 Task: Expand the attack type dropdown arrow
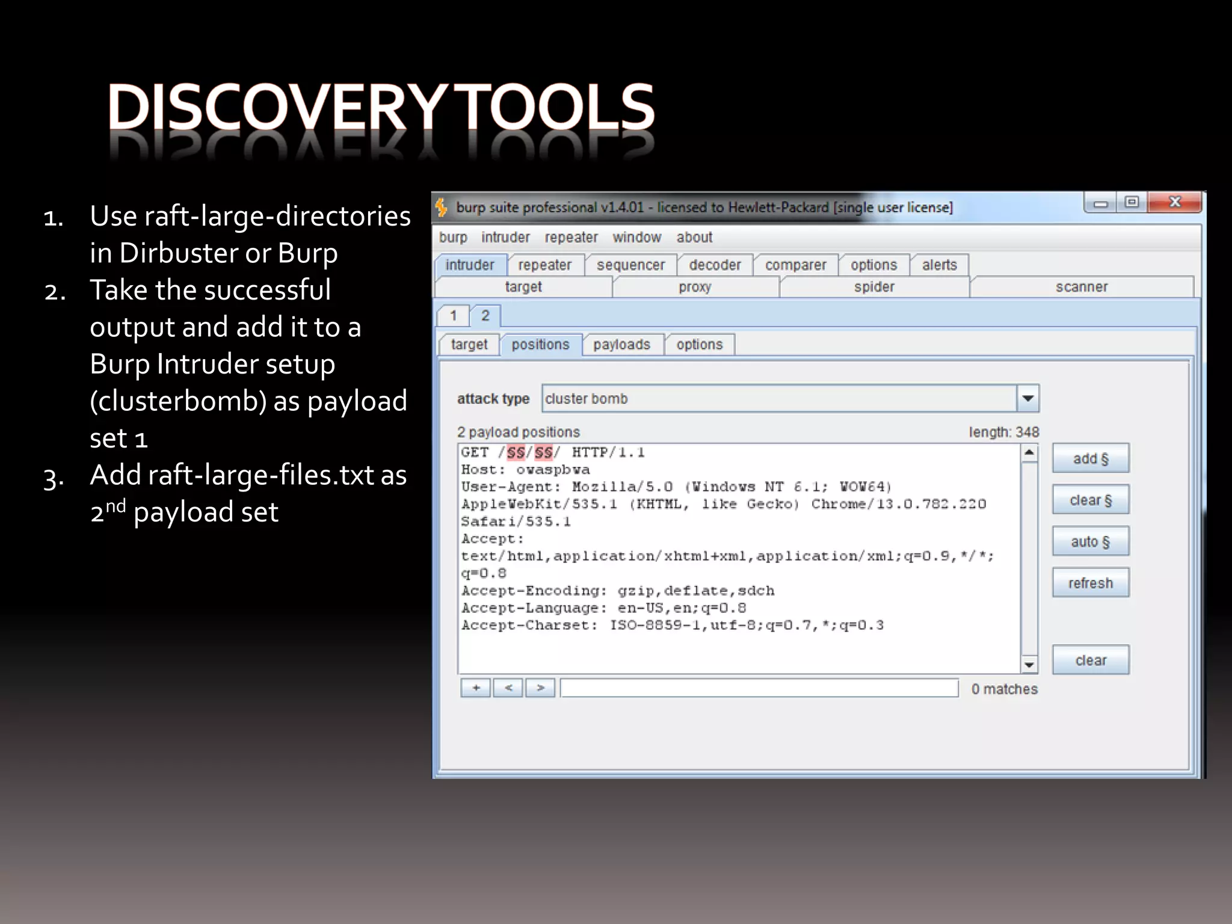pos(1028,398)
